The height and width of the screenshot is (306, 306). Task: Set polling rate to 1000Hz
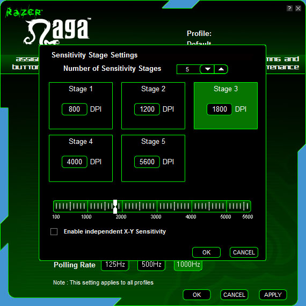tap(188, 265)
